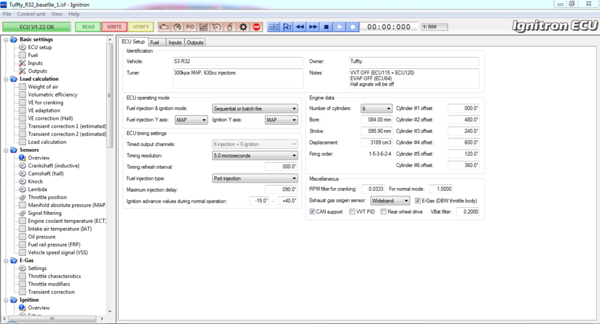Toggle the CAN support checkbox
Screen dimensions: 600x324
[x=312, y=211]
